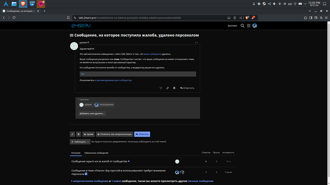This screenshot has height=185, width=330.
Task: Open the Arch Linux application launcher
Action: point(6,4)
